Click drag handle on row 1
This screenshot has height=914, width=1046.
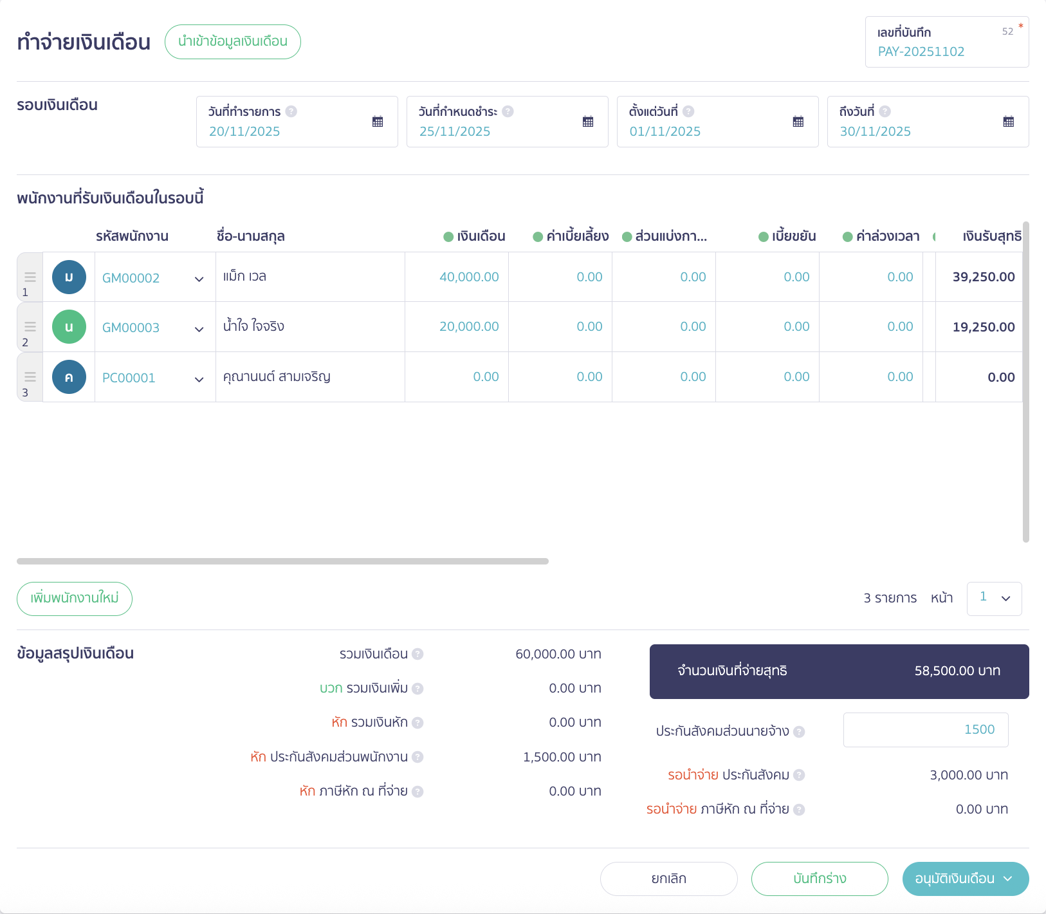pos(30,277)
